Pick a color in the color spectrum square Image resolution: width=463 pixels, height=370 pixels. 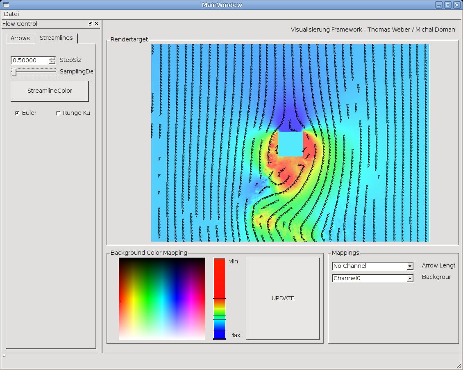162,299
